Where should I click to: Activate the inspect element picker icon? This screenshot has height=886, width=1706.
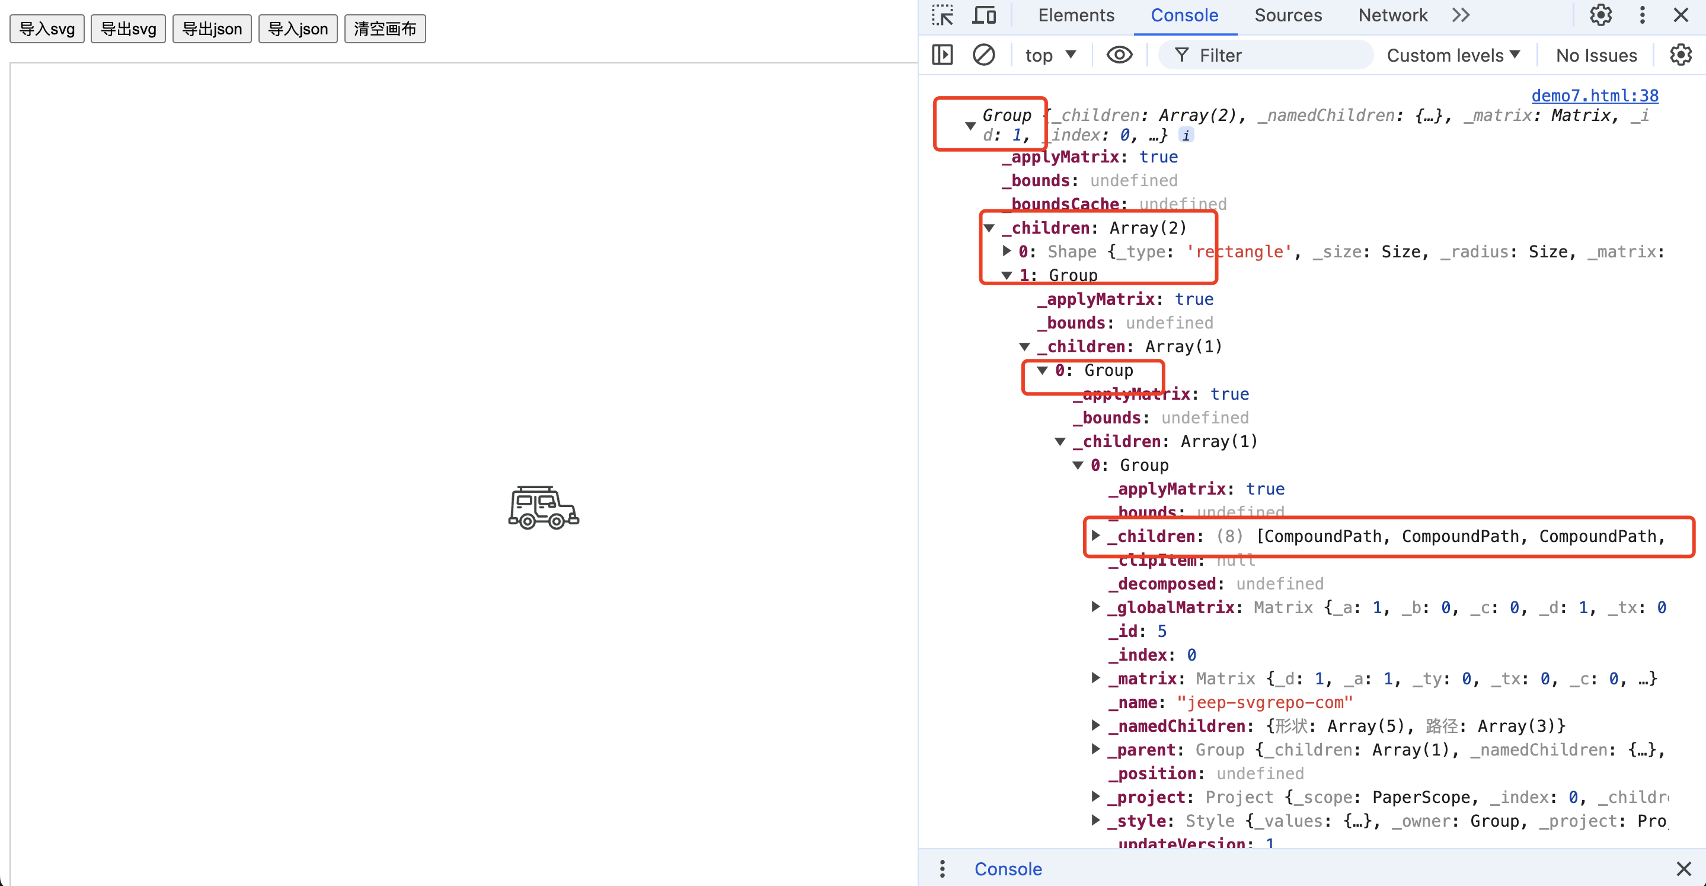942,15
